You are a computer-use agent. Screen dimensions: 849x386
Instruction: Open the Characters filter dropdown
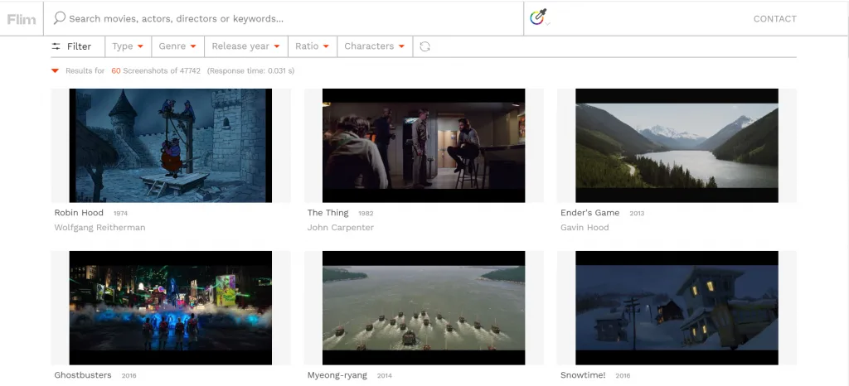pos(375,46)
